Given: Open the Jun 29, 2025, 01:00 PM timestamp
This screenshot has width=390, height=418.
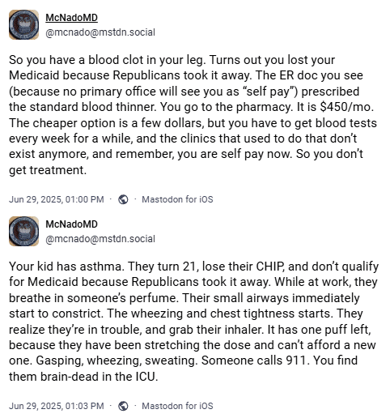Looking at the screenshot, I should (57, 199).
